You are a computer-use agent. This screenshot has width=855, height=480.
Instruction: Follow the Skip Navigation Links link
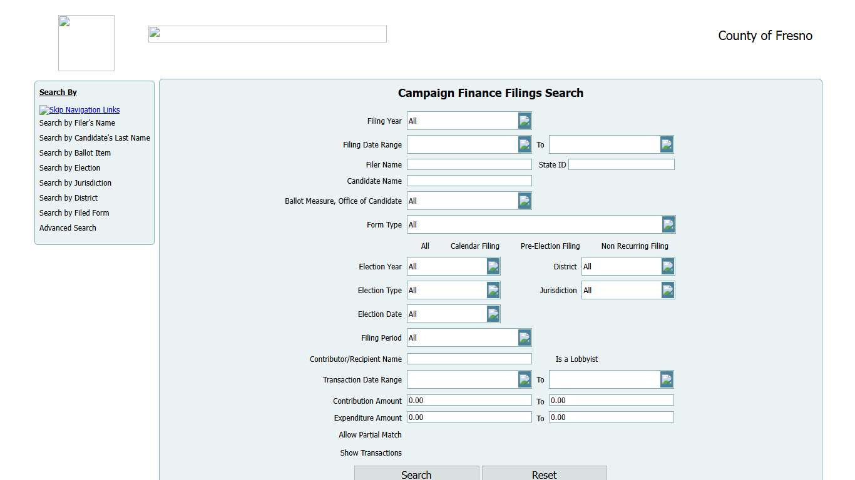(x=84, y=110)
